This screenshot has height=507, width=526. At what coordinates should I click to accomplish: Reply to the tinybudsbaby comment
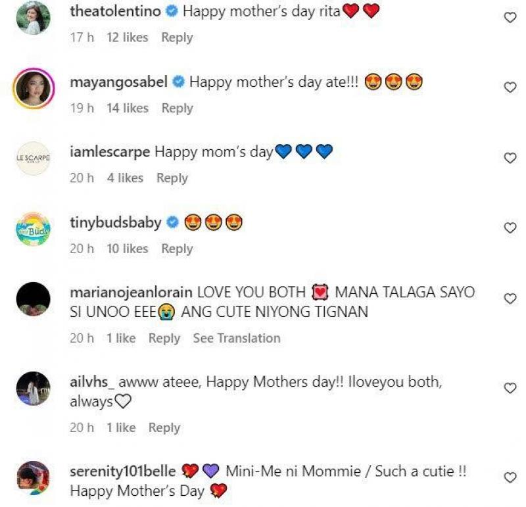(177, 249)
